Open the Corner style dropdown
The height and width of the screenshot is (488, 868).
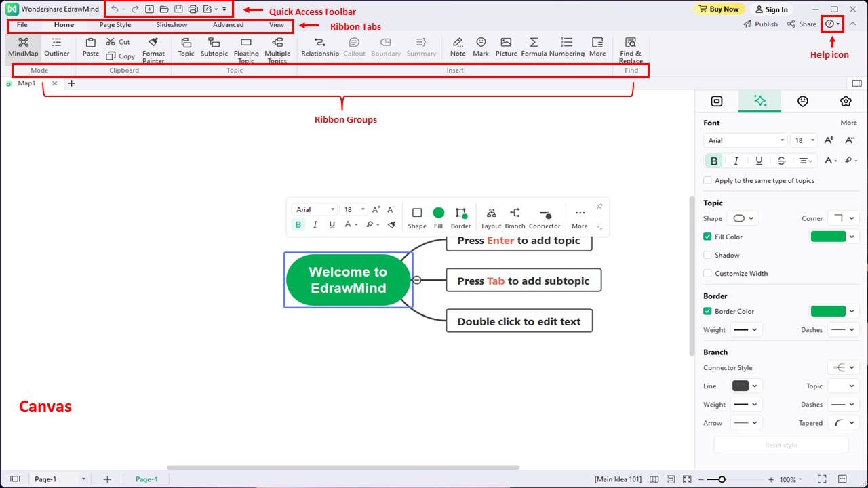844,218
